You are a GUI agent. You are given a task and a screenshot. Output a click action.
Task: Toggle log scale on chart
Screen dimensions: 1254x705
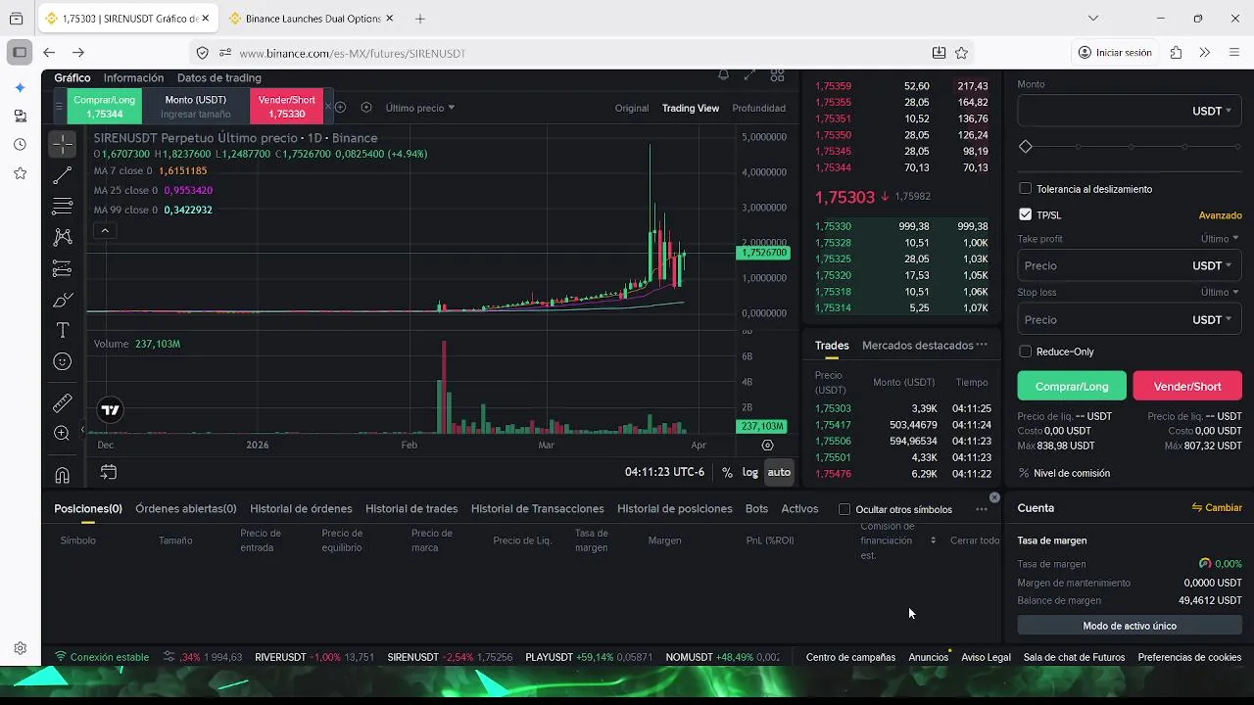pyautogui.click(x=749, y=472)
